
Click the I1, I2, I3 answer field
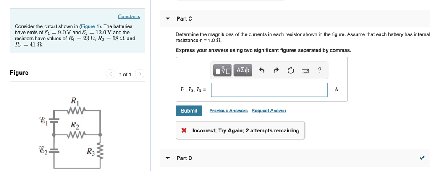[x=269, y=90]
